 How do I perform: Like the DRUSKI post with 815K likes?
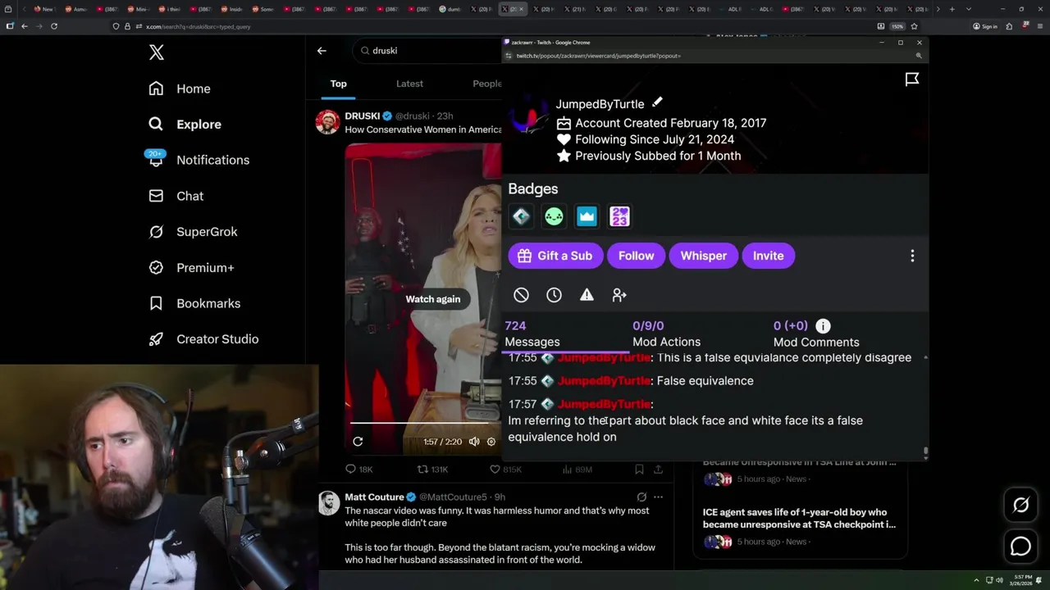pyautogui.click(x=505, y=470)
